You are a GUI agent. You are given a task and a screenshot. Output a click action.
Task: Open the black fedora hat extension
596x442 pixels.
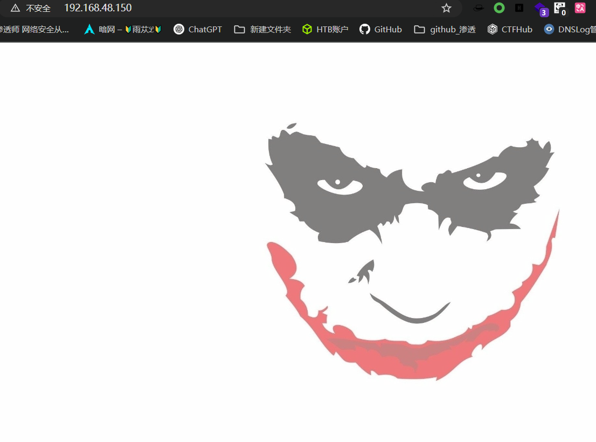478,8
